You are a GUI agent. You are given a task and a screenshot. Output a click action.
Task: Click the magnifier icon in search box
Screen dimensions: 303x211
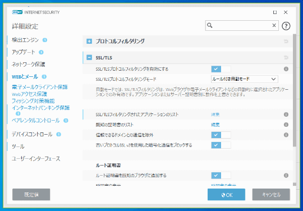(210, 25)
